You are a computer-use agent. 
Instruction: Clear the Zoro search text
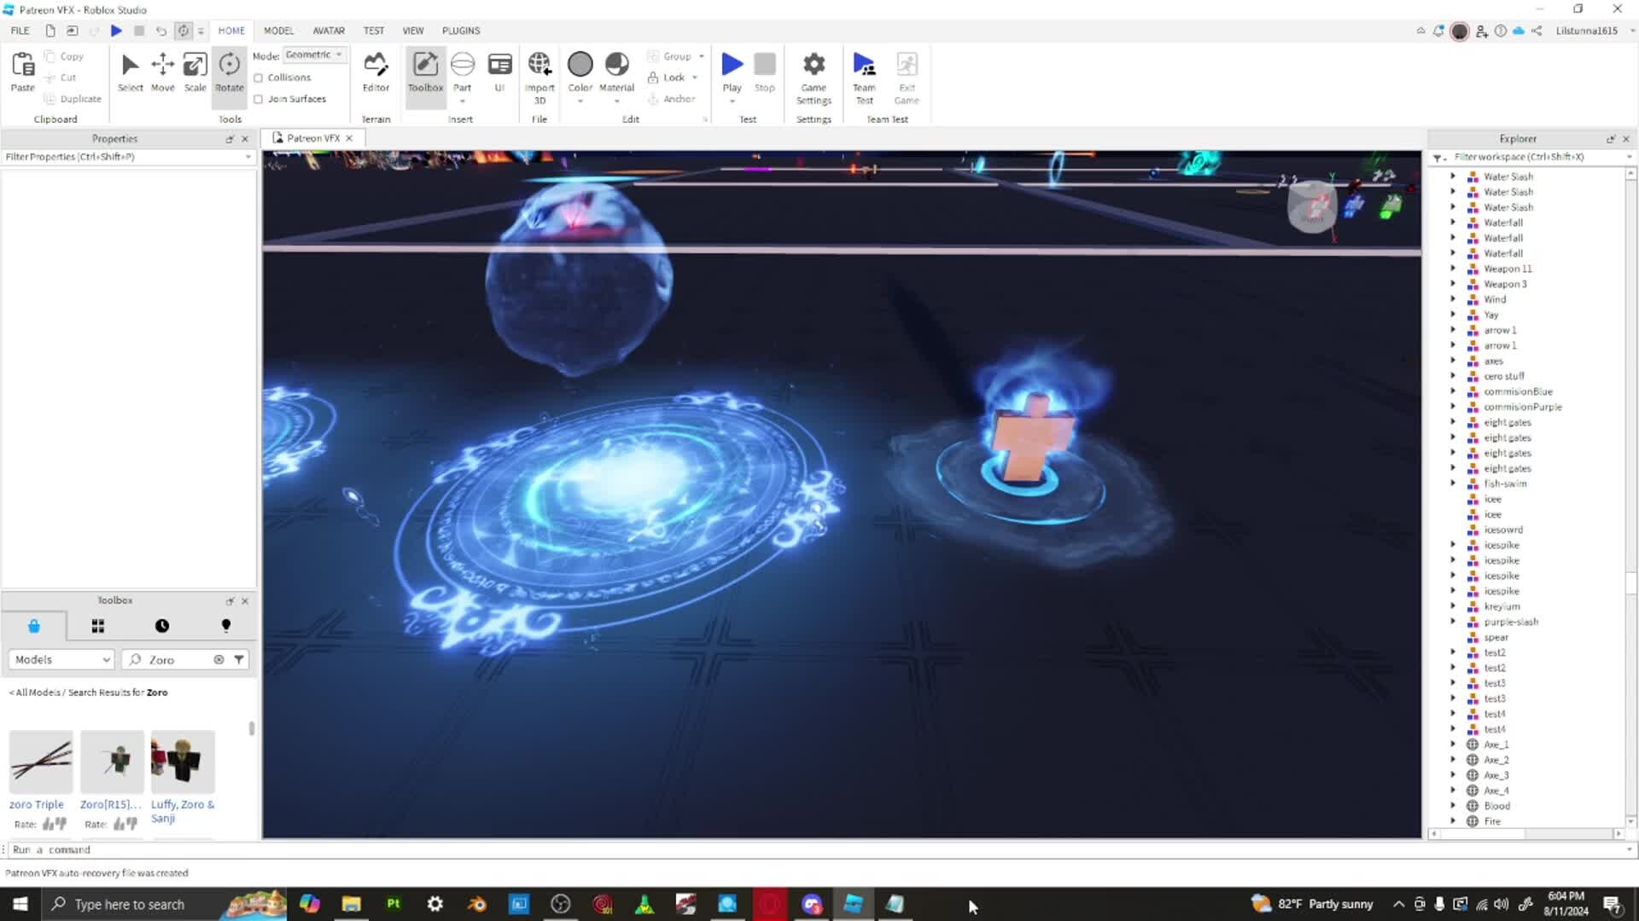pos(219,659)
